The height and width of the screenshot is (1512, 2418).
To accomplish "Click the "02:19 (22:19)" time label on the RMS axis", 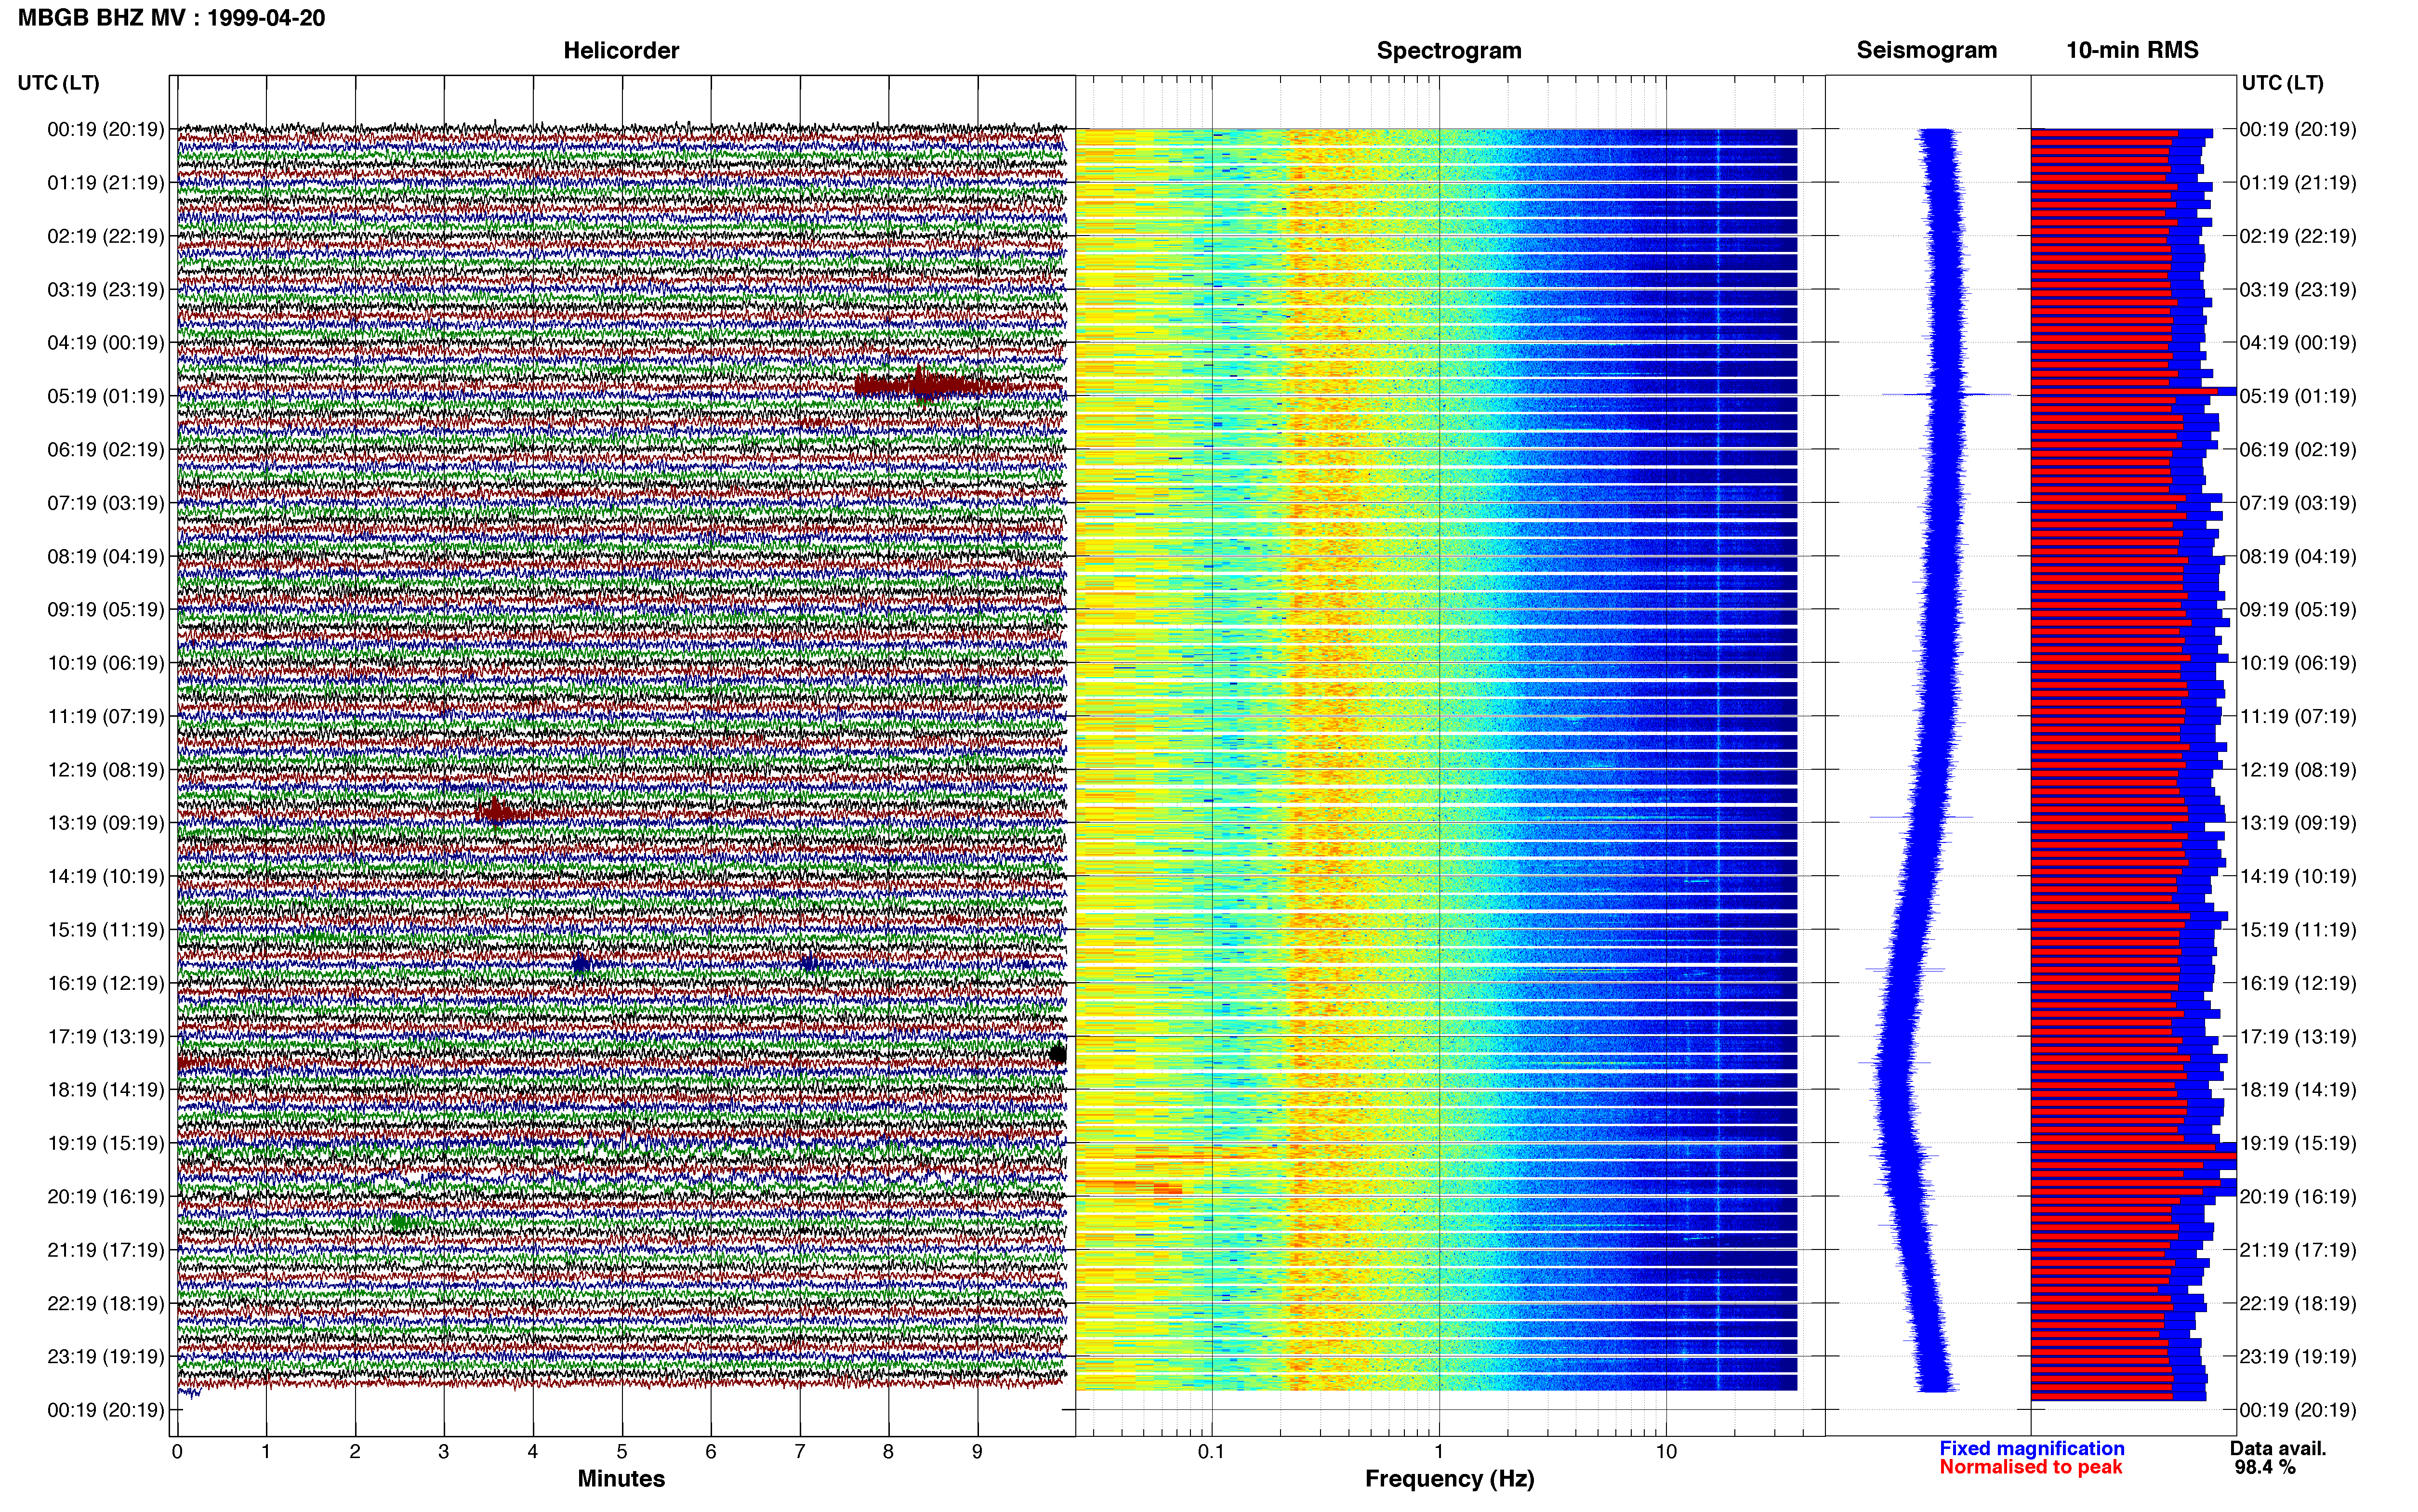I will (2298, 236).
